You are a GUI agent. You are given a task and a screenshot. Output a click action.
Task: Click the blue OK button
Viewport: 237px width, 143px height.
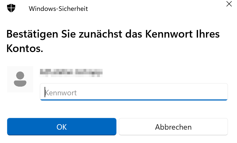point(61,127)
